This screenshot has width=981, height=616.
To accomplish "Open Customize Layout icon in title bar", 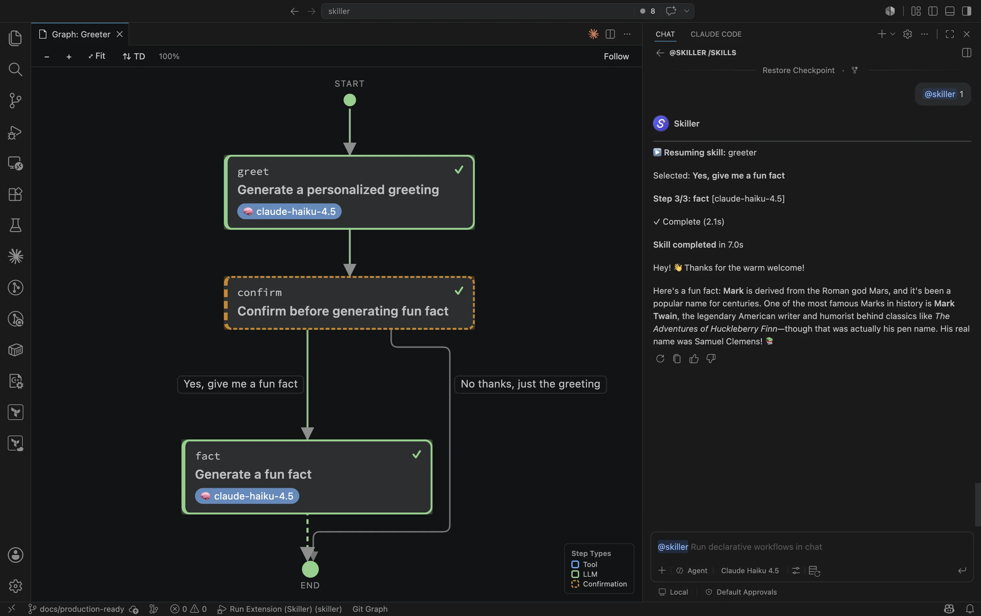I will click(x=916, y=11).
